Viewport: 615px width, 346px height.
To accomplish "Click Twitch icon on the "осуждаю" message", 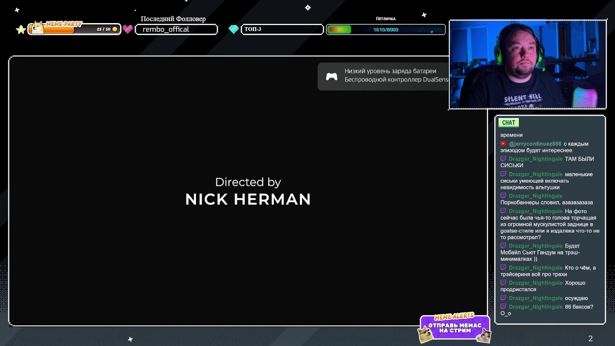I will pos(503,298).
